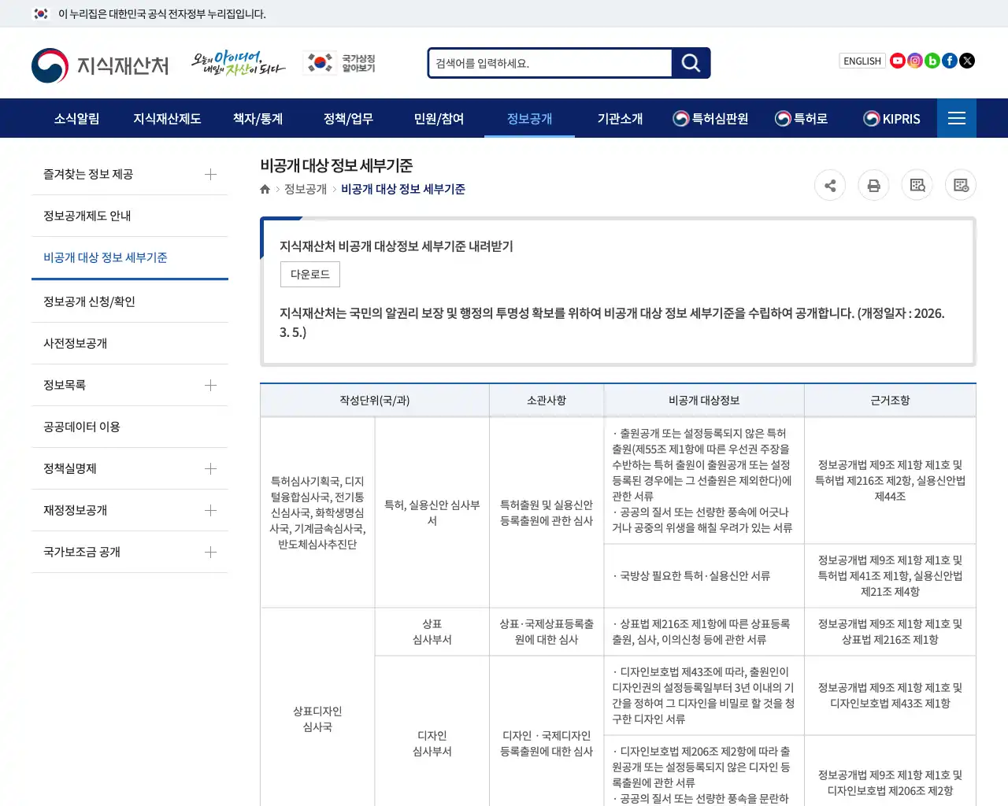Expand 즐겨찾는 정보 제공 in the sidebar
This screenshot has height=806, width=1008.
coord(210,174)
